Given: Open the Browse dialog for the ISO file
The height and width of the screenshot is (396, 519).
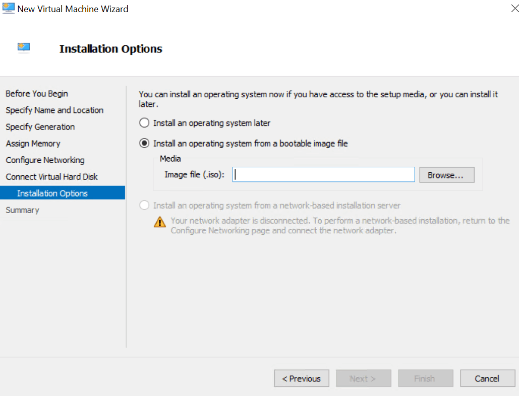Looking at the screenshot, I should [x=446, y=174].
